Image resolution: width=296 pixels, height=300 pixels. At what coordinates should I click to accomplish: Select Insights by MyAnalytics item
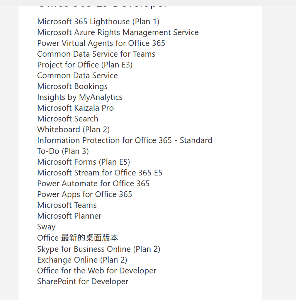coord(80,97)
